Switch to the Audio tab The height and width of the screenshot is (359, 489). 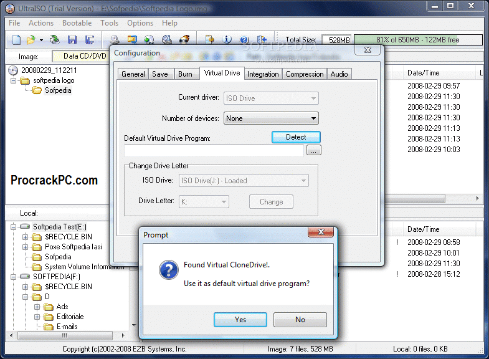[x=339, y=74]
